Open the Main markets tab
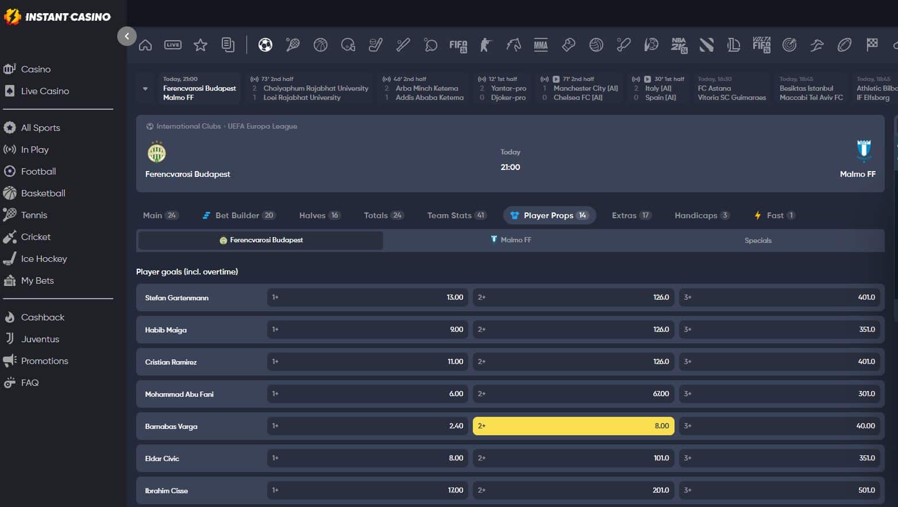The height and width of the screenshot is (507, 898). 160,215
